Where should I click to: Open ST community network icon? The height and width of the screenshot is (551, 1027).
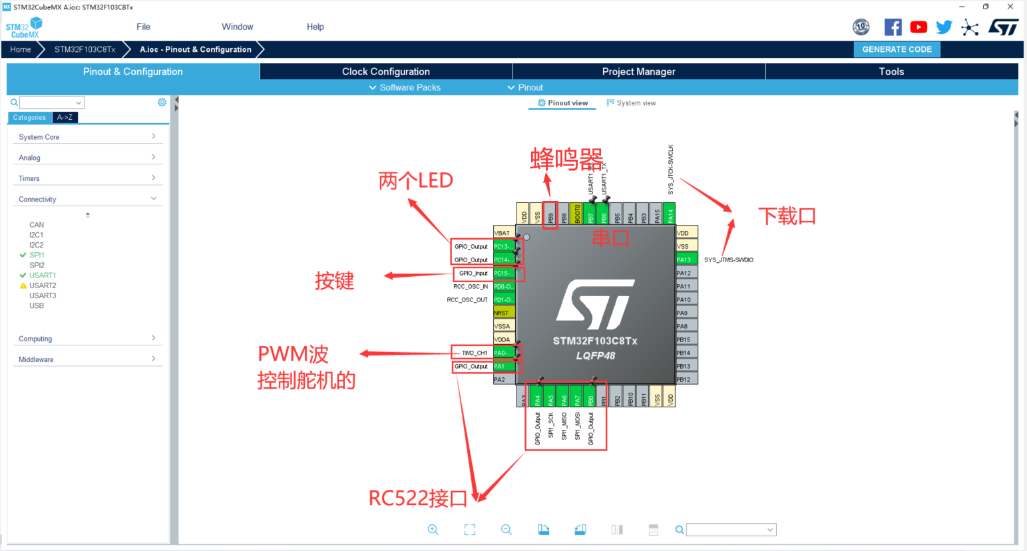[970, 27]
